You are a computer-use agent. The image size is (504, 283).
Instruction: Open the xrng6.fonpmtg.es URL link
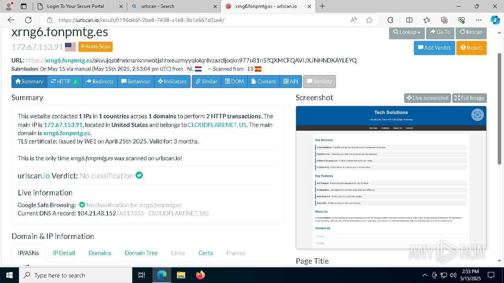(69, 60)
